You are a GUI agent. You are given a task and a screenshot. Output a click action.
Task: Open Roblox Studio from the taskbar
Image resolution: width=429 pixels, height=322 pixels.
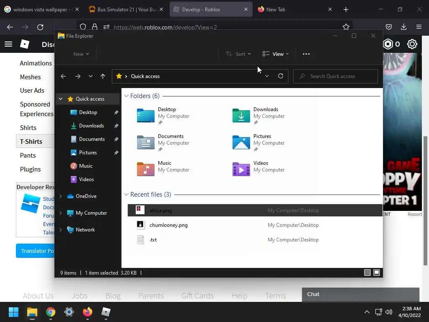click(106, 312)
